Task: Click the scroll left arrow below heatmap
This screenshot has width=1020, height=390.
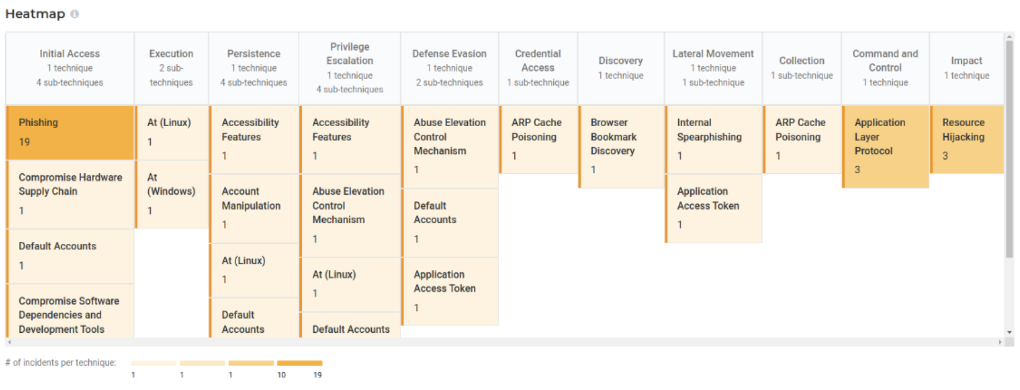Action: click(9, 342)
